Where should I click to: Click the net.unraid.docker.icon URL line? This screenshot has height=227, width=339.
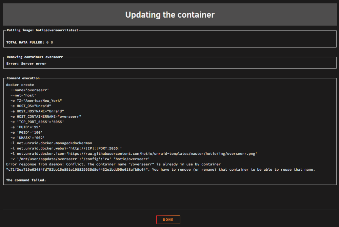[134, 154]
